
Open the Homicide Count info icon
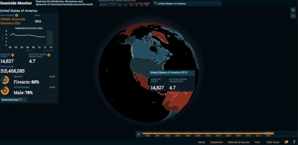(12, 55)
